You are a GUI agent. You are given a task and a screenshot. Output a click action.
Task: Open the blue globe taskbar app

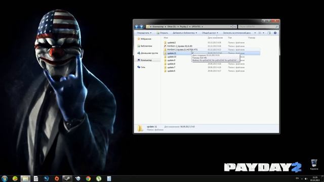46,178
